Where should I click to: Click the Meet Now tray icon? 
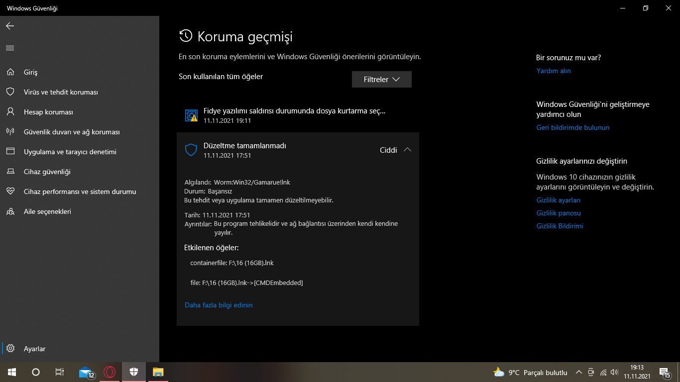pos(591,372)
